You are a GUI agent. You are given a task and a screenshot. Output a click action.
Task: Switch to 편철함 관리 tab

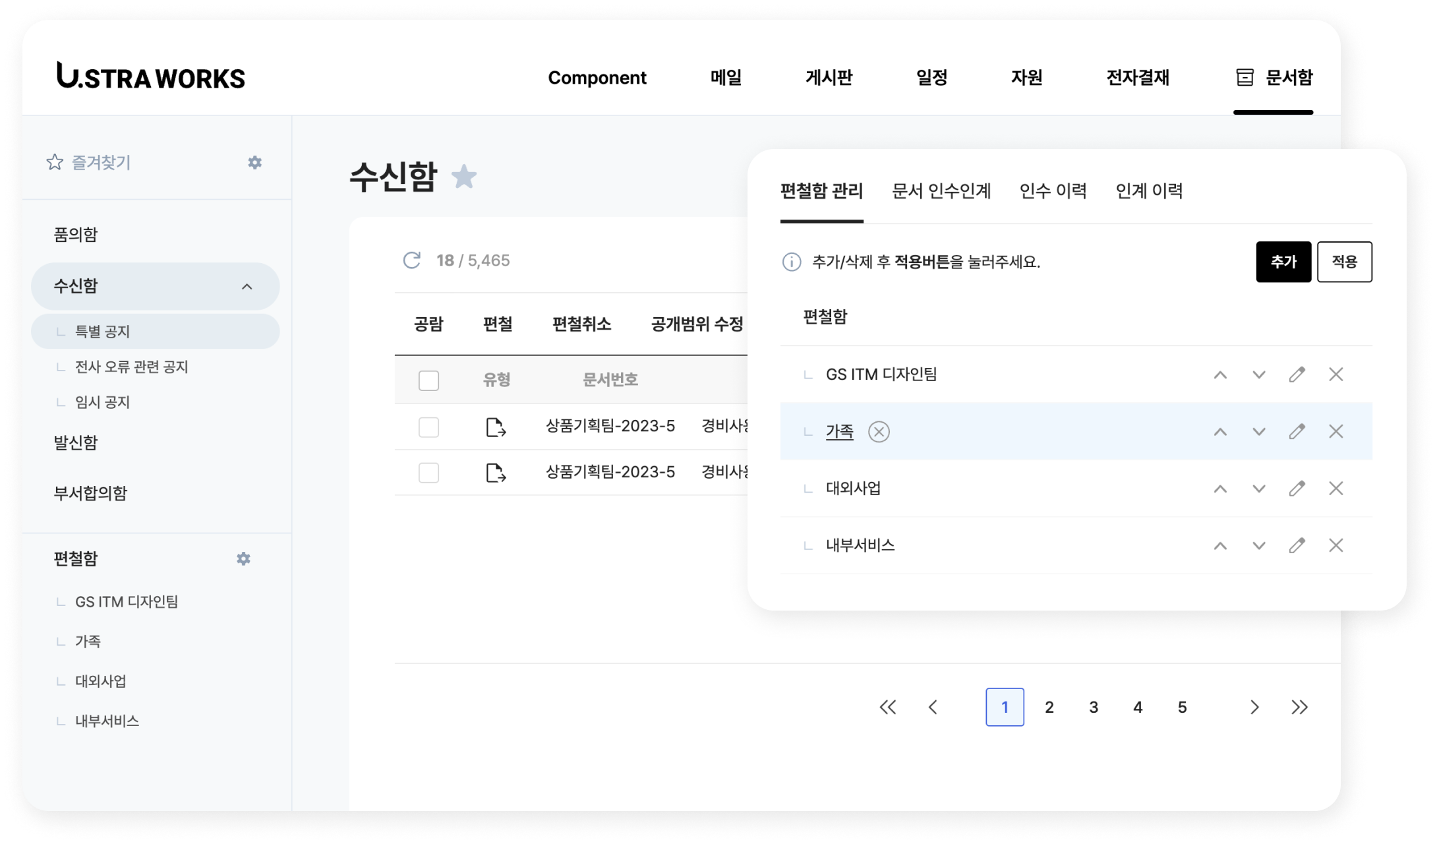(x=821, y=191)
